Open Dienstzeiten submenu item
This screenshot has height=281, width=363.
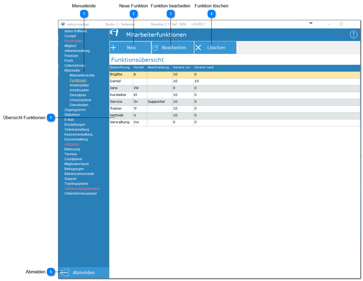click(x=79, y=105)
